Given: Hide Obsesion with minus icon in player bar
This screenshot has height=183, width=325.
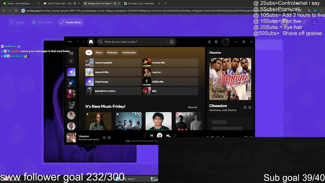Looking at the screenshot, I should pos(104,138).
